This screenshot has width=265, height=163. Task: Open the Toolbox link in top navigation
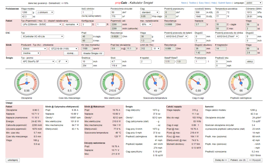[x=193, y=3]
